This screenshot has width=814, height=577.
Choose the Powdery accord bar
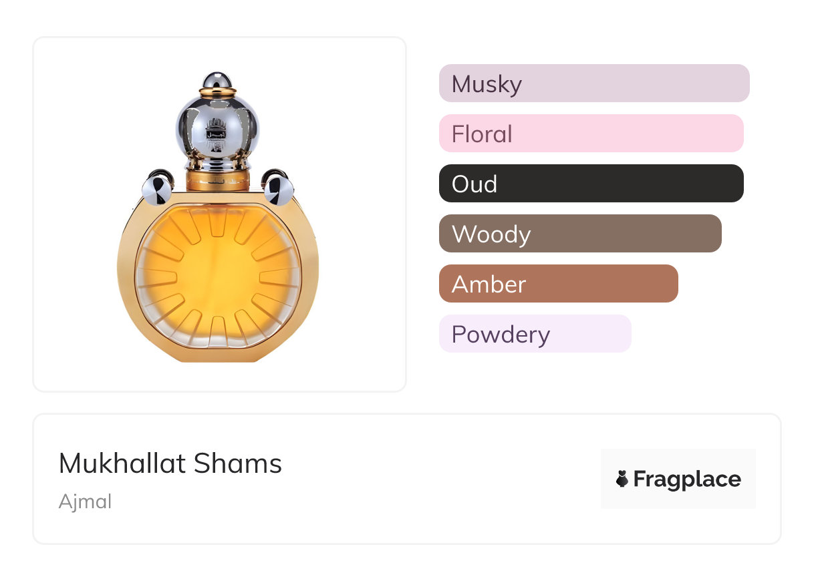[535, 334]
